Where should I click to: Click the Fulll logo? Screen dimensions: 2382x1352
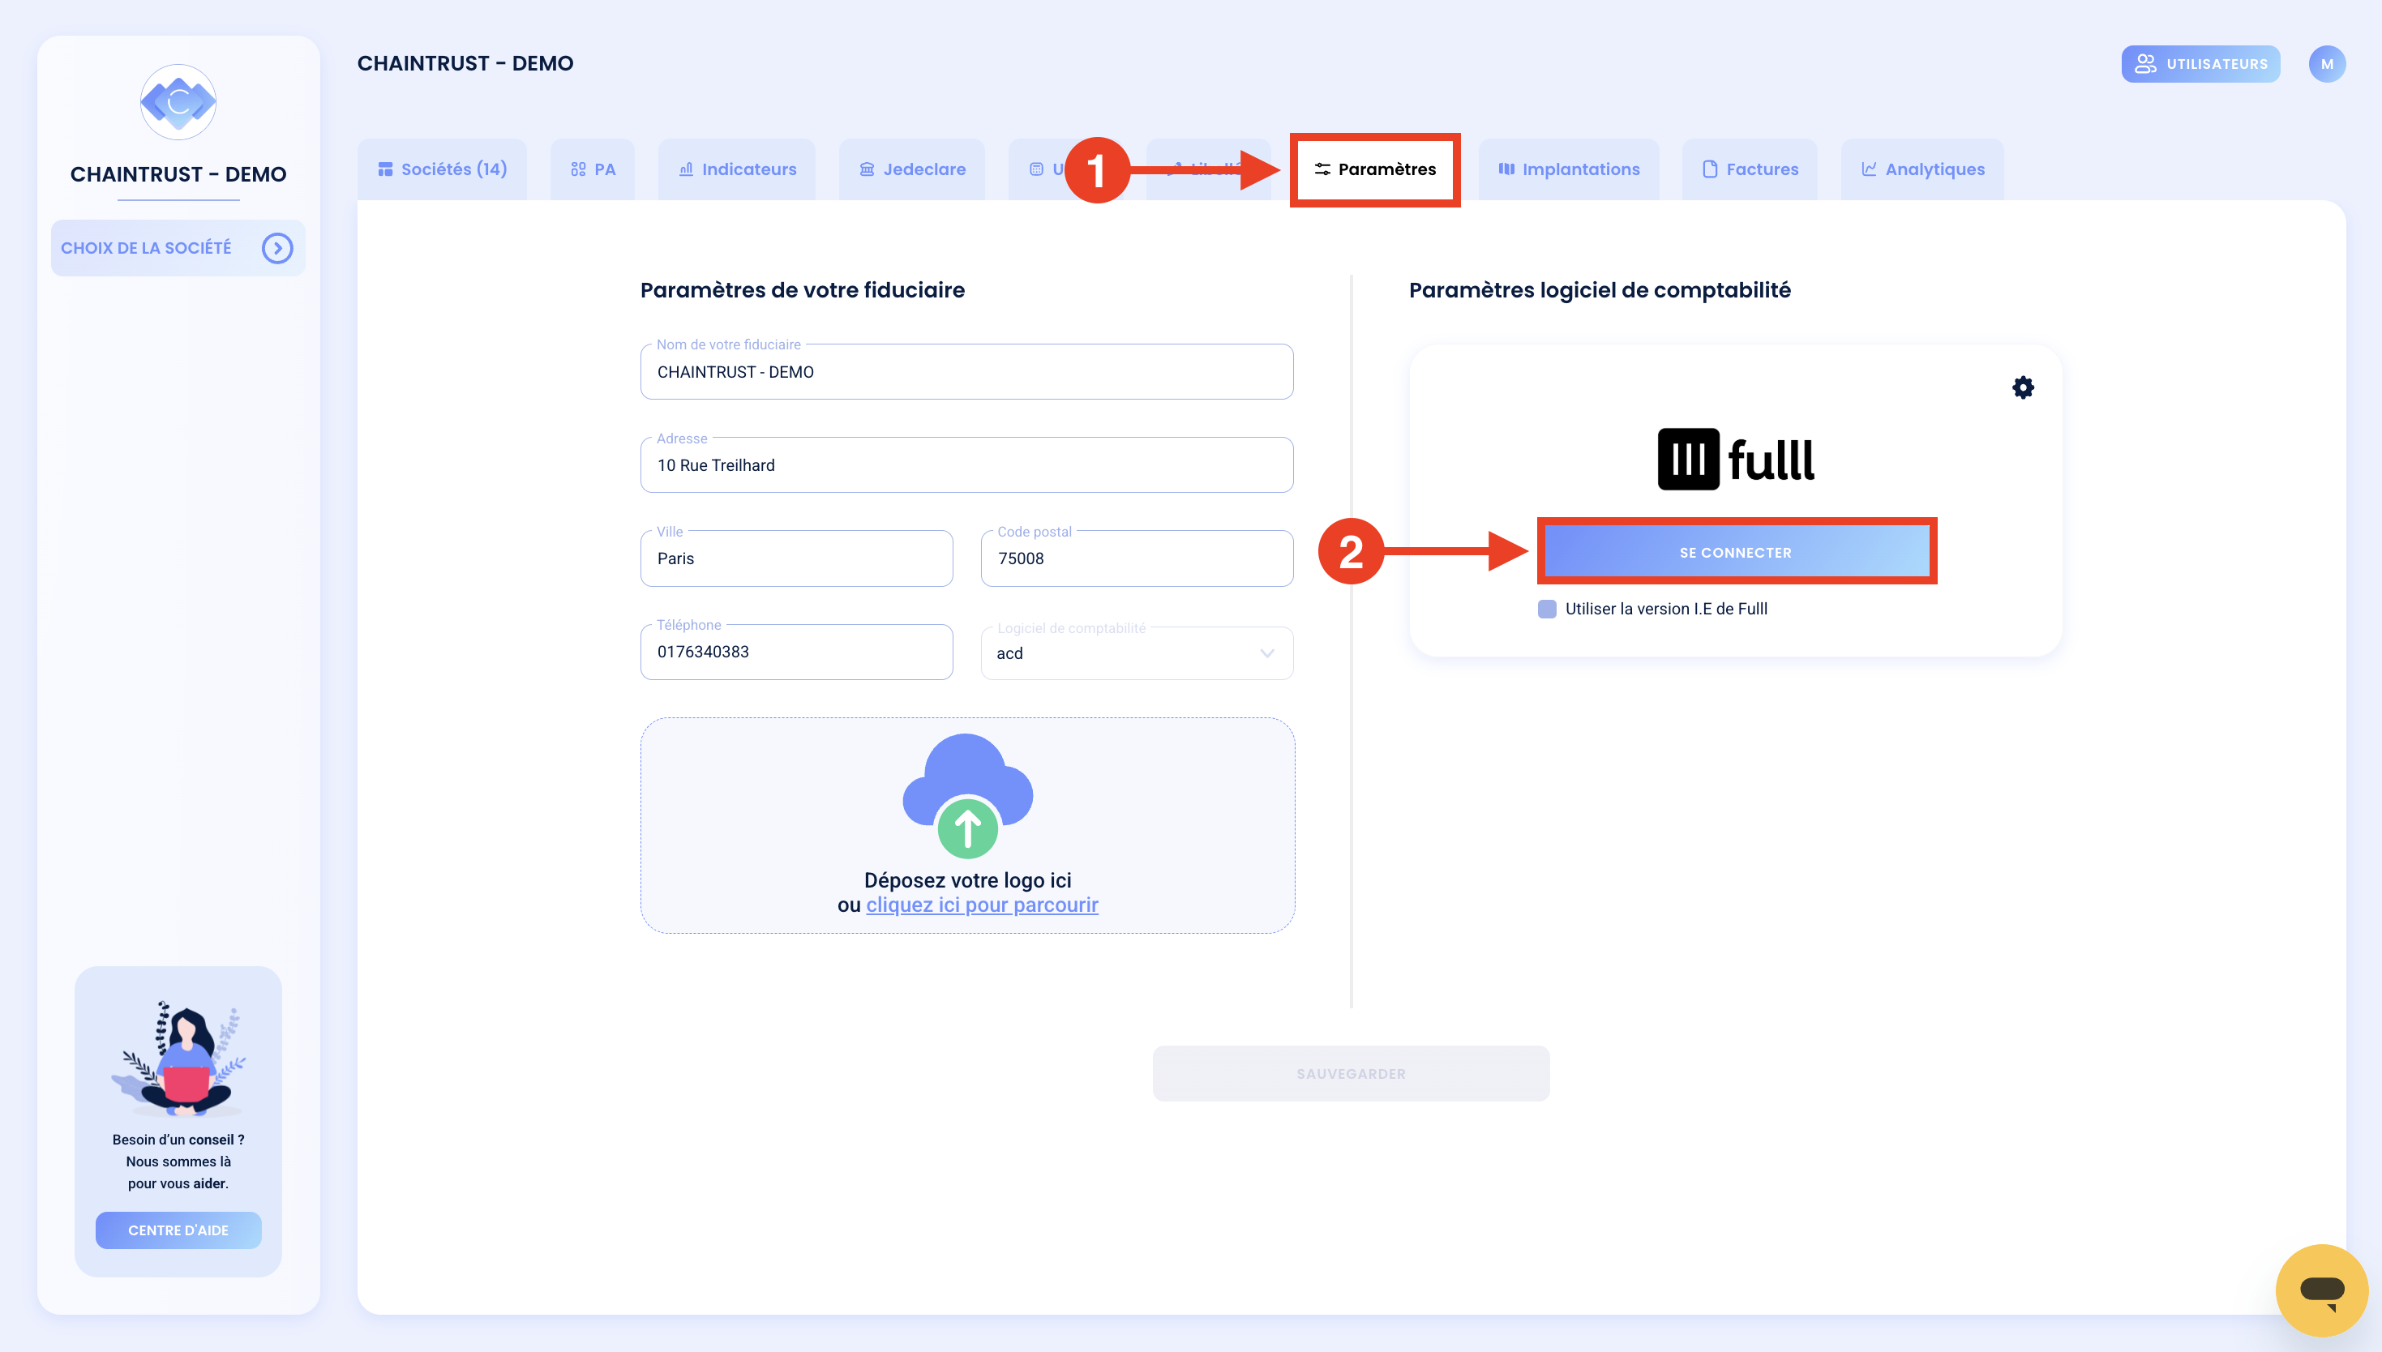tap(1735, 459)
